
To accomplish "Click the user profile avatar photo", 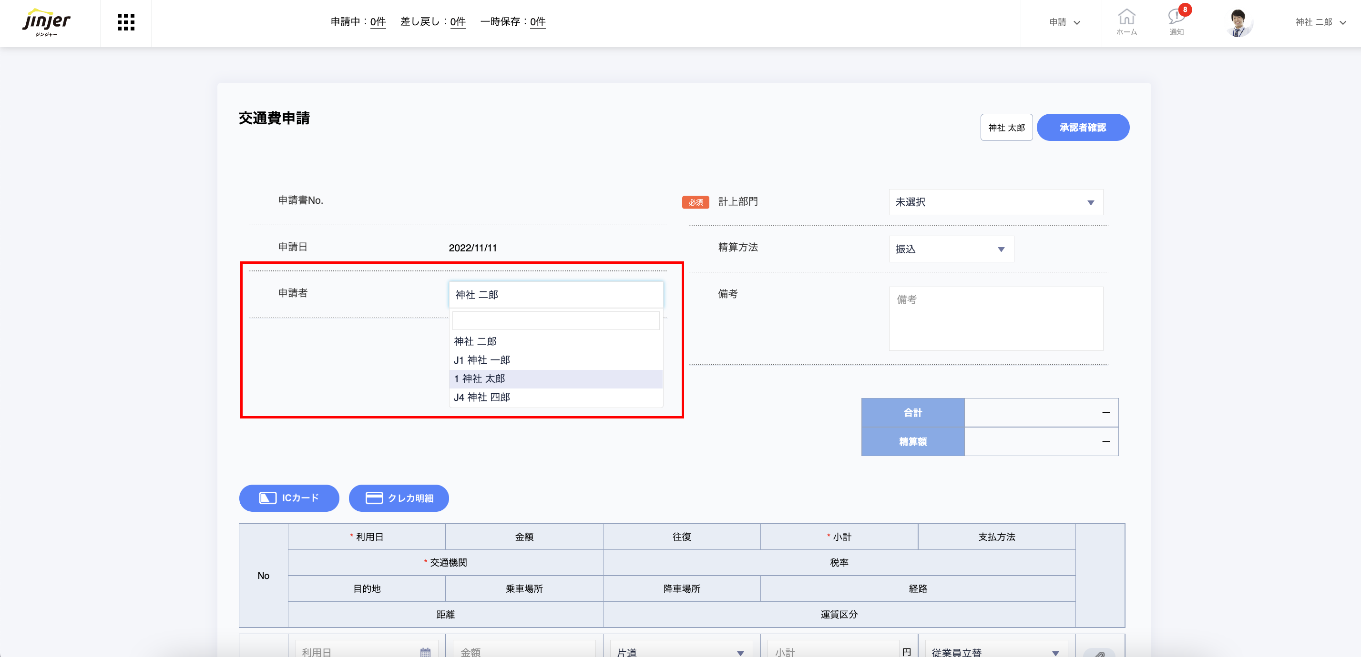I will [x=1238, y=23].
